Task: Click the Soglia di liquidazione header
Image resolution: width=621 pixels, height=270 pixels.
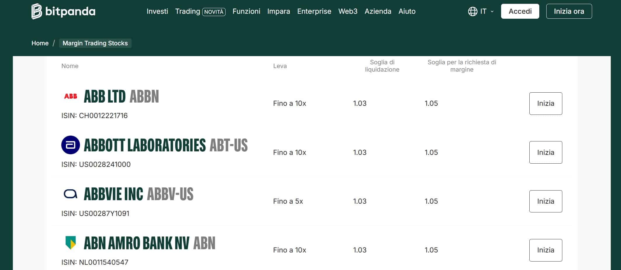Action: 382,66
